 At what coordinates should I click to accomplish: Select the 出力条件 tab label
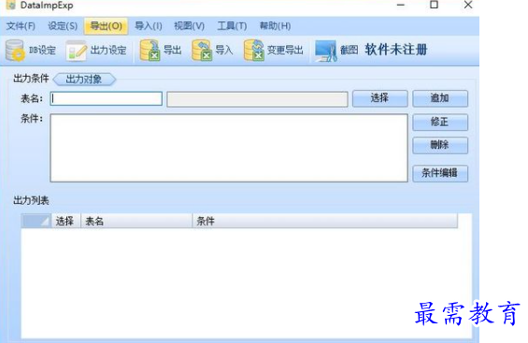tap(31, 79)
